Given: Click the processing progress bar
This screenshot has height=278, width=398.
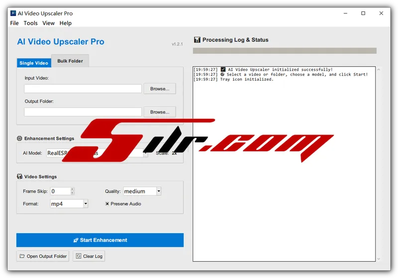Looking at the screenshot, I should [284, 51].
